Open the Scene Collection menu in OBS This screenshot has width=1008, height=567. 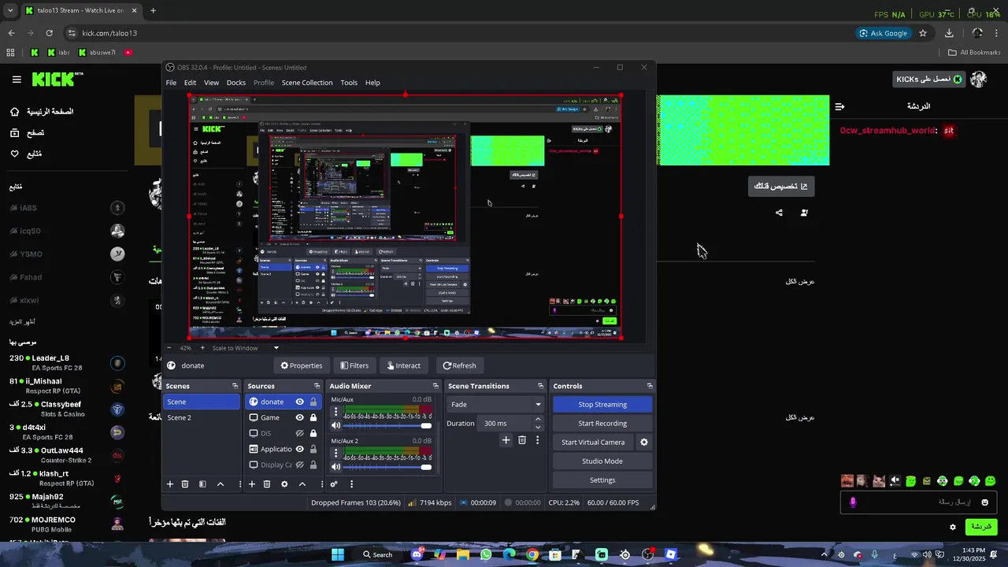coord(307,83)
